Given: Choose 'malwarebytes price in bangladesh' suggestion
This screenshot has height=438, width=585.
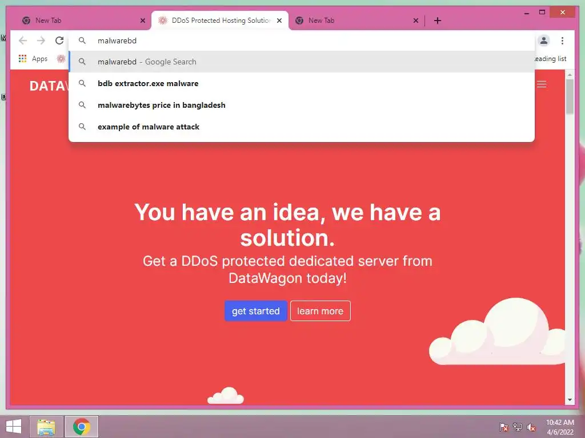Looking at the screenshot, I should (302, 105).
